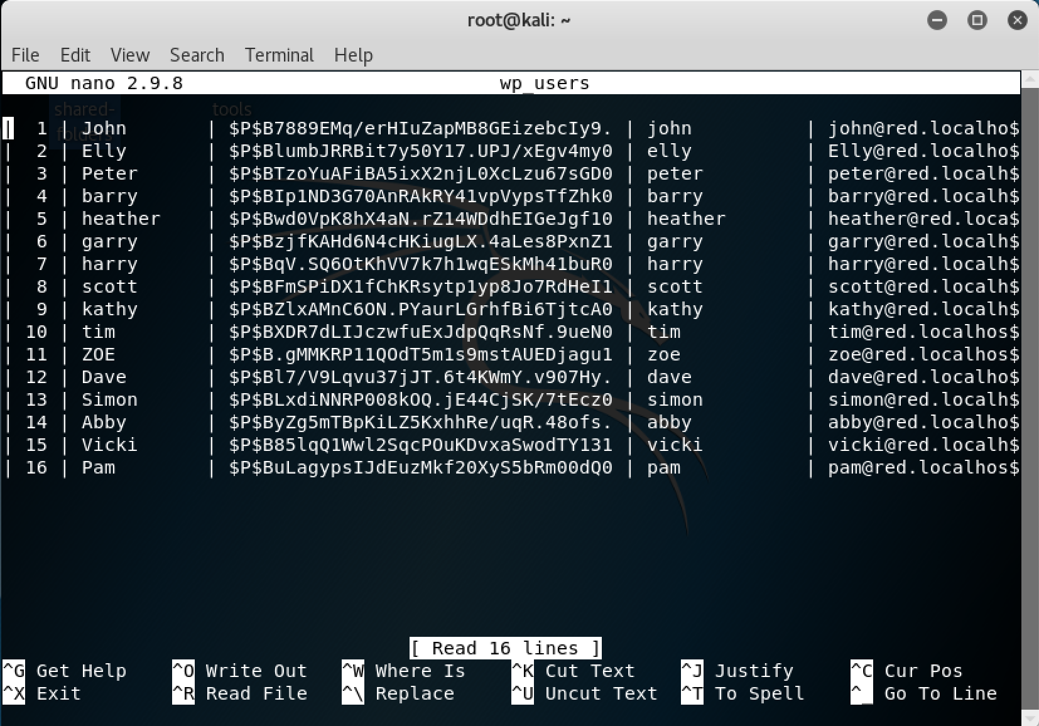This screenshot has width=1039, height=726.
Task: Click the username John in row 1
Action: (104, 129)
